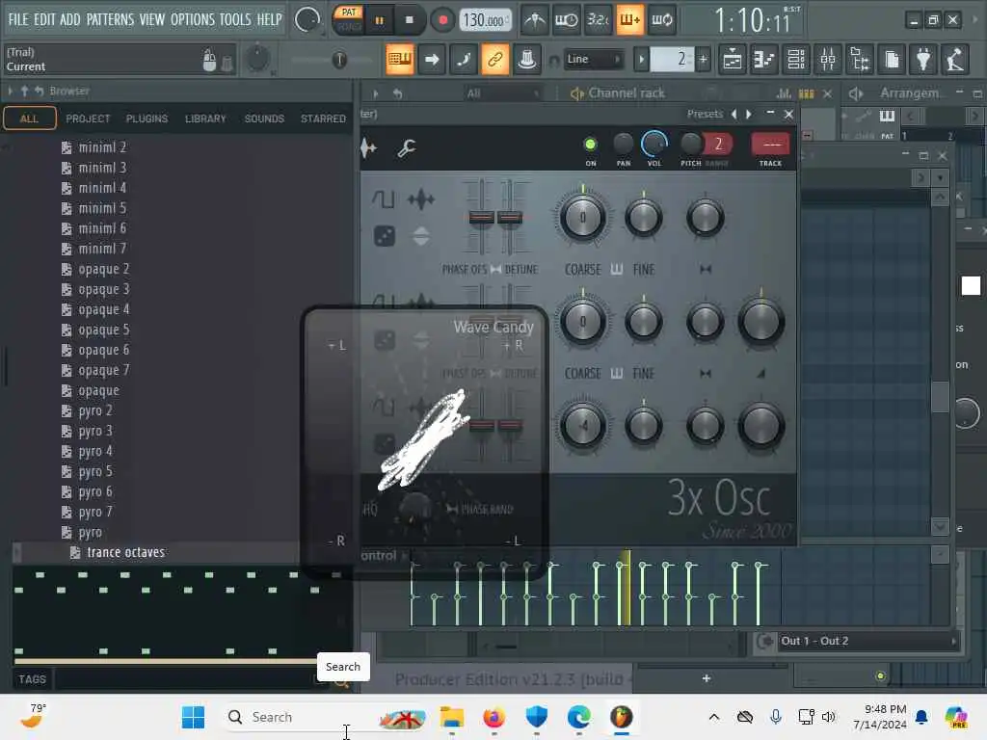Open the OPTIONS menu

coord(193,19)
